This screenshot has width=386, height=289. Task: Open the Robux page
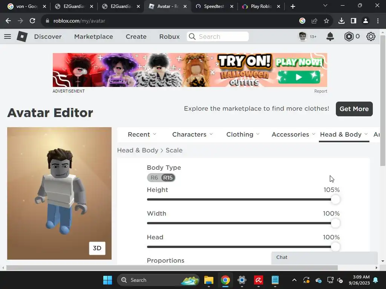point(169,37)
